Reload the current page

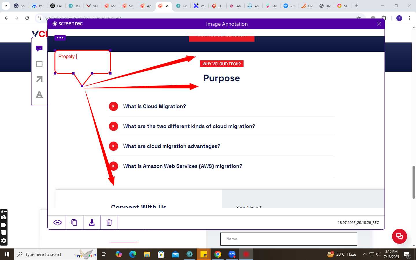coord(27,18)
